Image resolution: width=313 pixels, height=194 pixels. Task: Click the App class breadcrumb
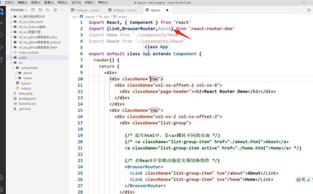tap(106, 17)
